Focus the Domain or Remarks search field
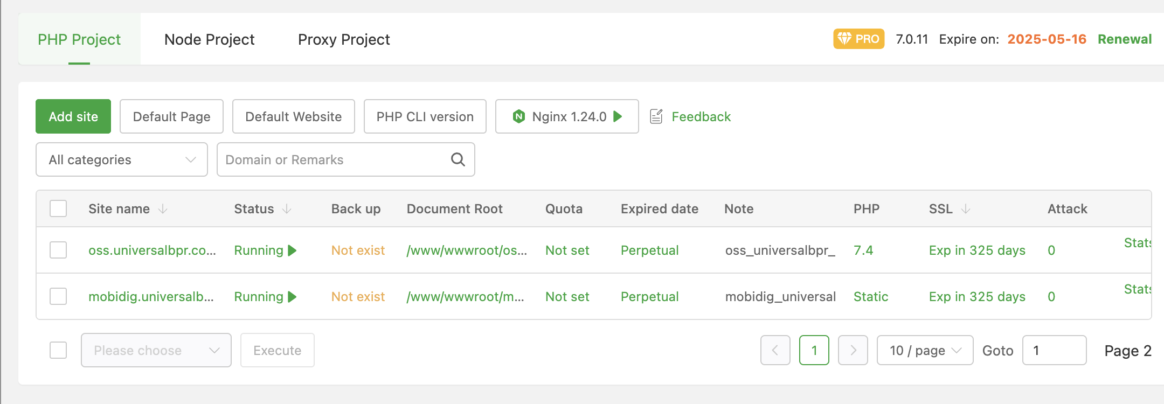The height and width of the screenshot is (404, 1164). pos(334,159)
